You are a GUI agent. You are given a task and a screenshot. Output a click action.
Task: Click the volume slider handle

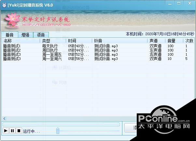58,131
